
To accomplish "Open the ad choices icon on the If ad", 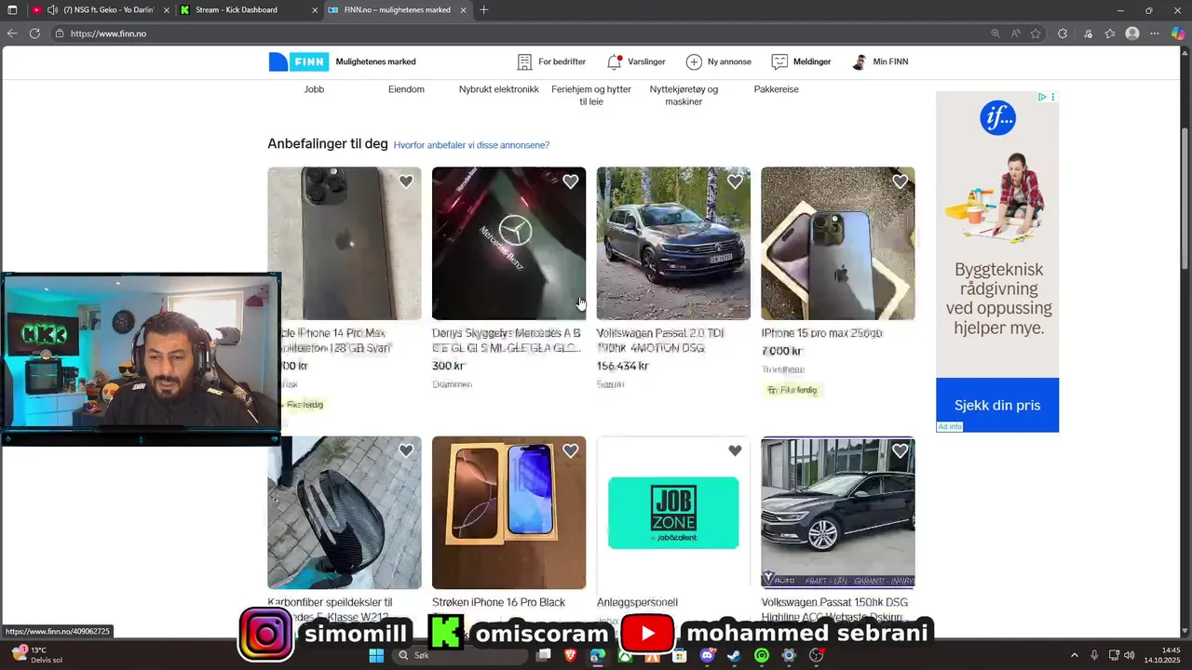I will (x=1042, y=97).
